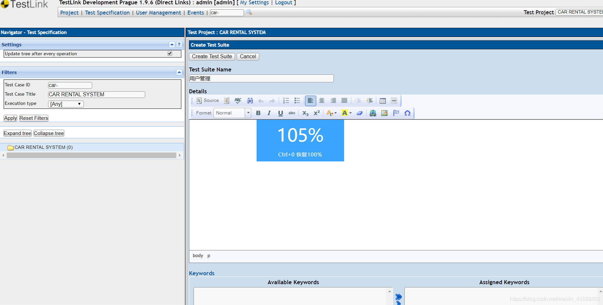The width and height of the screenshot is (603, 305).
Task: Open the User Management menu
Action: click(158, 13)
